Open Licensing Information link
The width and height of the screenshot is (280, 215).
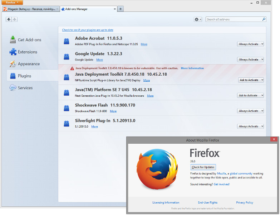pos(166,202)
